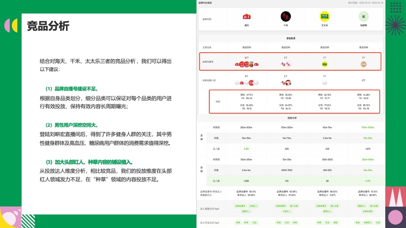The height and width of the screenshot is (228, 406).
Task: Click the 海天 brand logo
Action: [x=247, y=17]
